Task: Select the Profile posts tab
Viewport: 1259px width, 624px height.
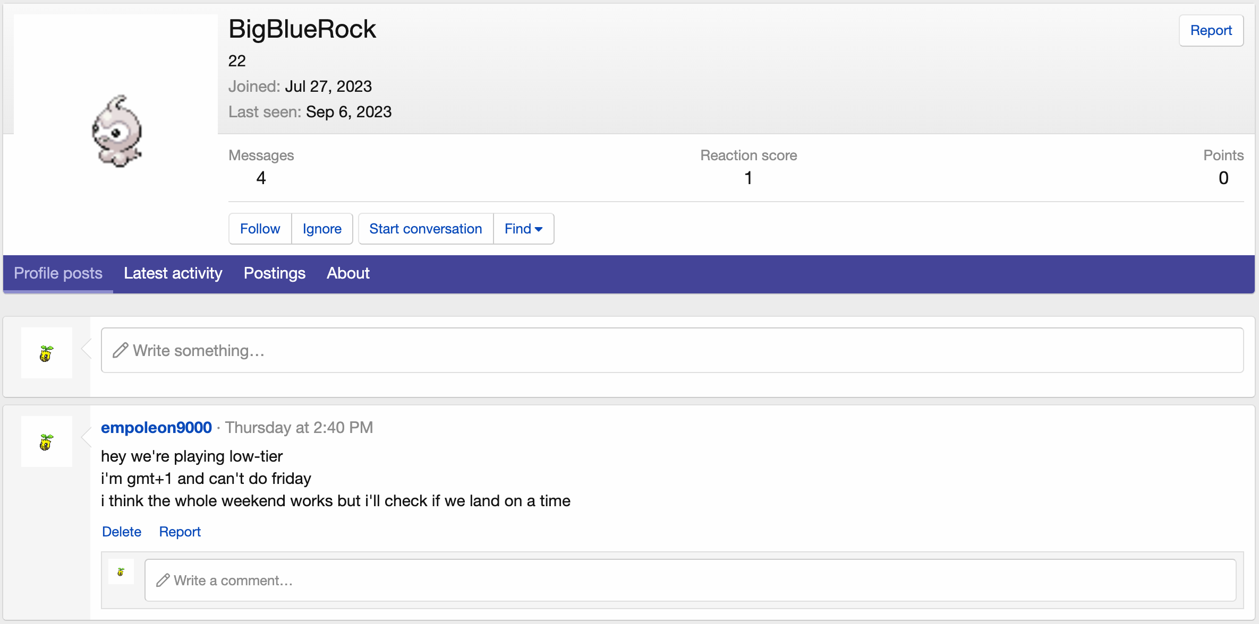Action: [58, 273]
